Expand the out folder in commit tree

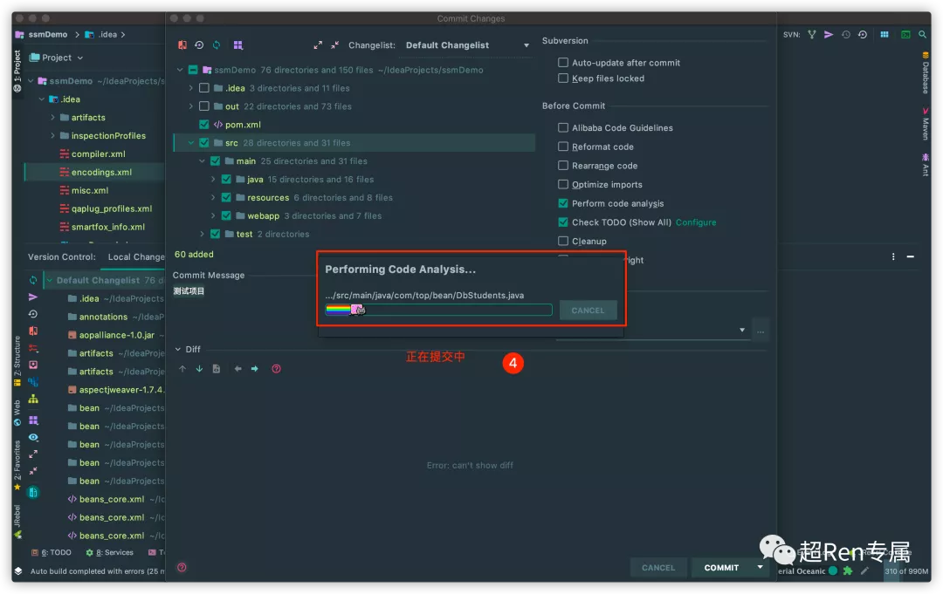click(x=190, y=106)
